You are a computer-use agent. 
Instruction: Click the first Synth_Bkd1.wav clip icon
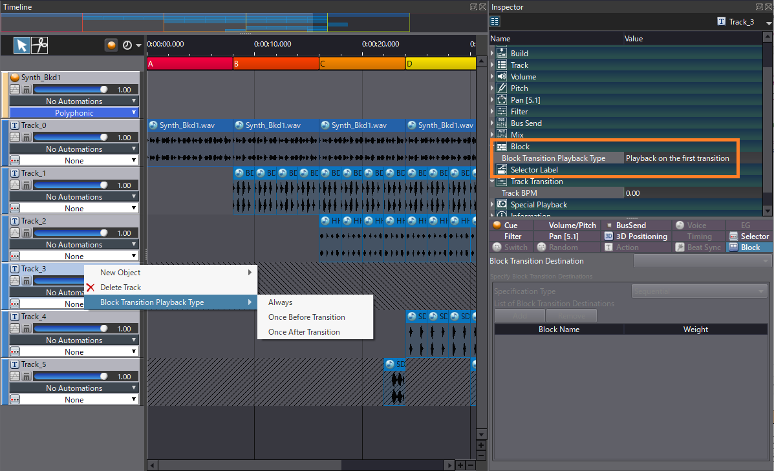pos(153,125)
